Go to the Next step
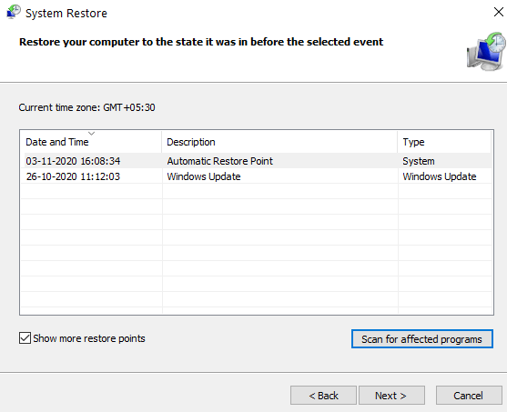 [391, 396]
